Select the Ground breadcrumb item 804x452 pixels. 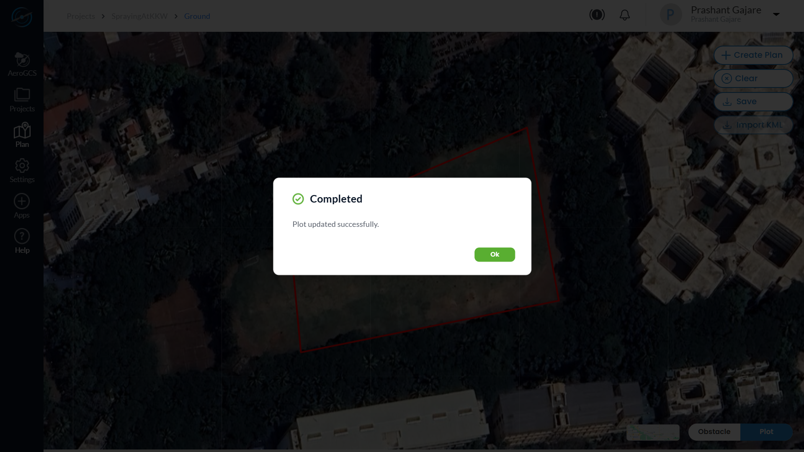point(197,16)
